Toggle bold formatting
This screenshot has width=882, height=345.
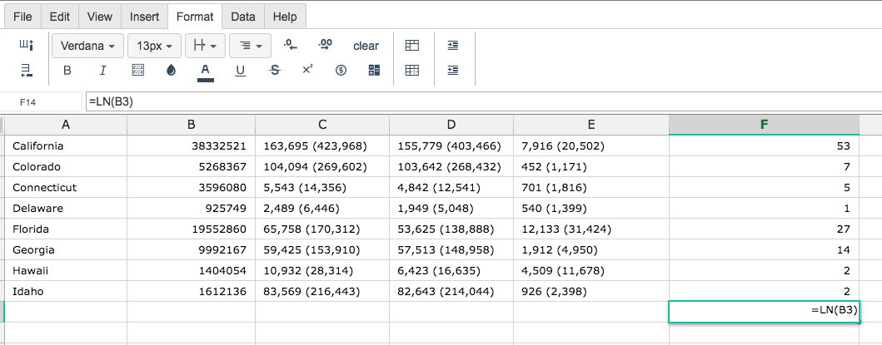coord(67,70)
